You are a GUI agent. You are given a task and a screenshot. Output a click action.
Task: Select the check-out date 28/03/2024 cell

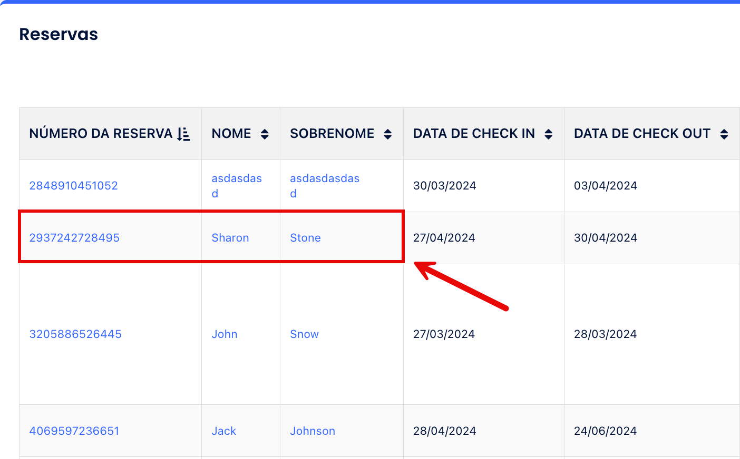click(605, 334)
